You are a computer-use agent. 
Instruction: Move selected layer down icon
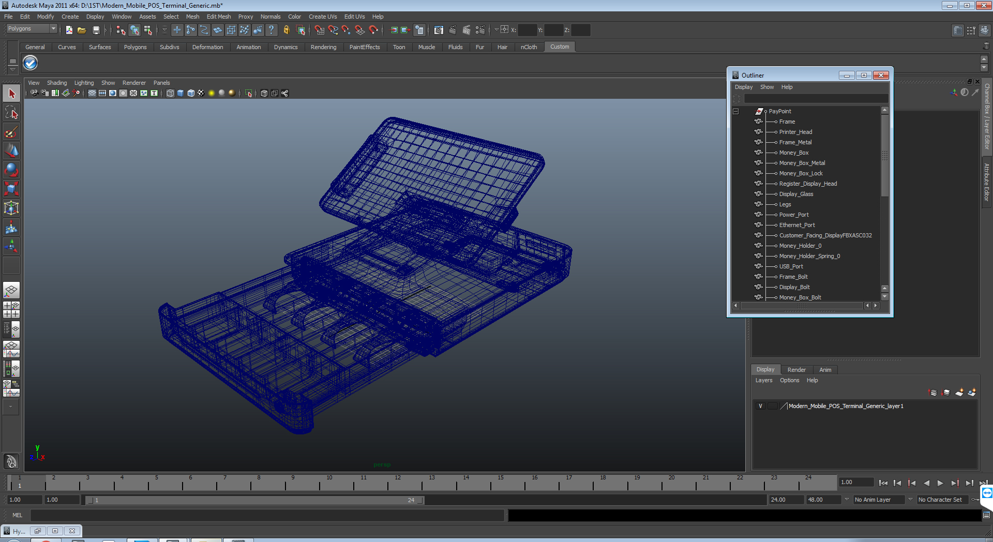946,393
